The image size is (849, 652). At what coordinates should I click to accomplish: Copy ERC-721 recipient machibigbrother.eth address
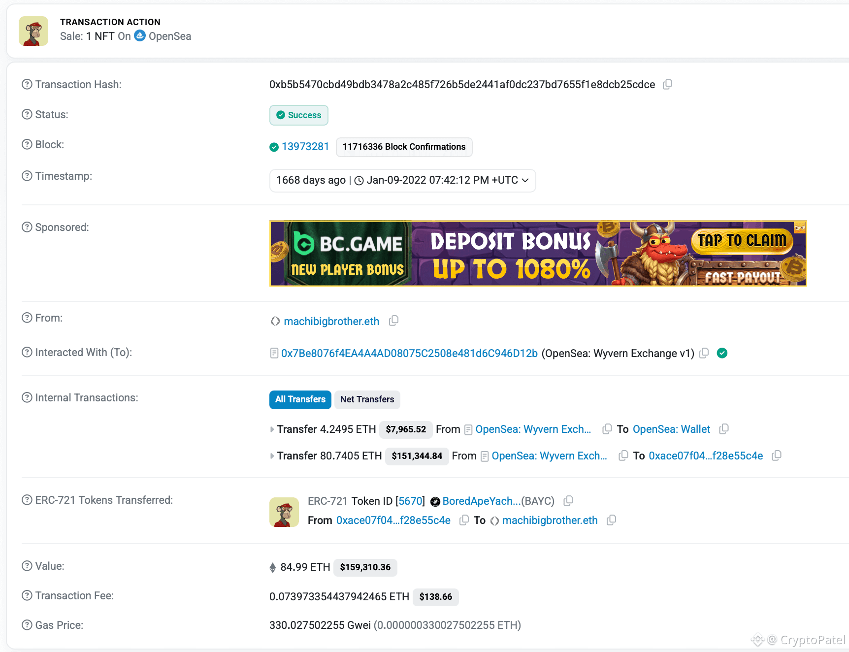[x=611, y=520]
